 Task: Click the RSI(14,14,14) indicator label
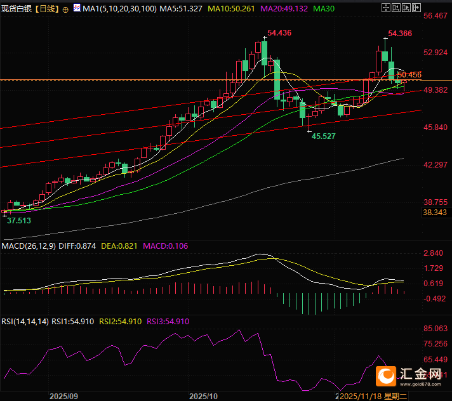25,322
